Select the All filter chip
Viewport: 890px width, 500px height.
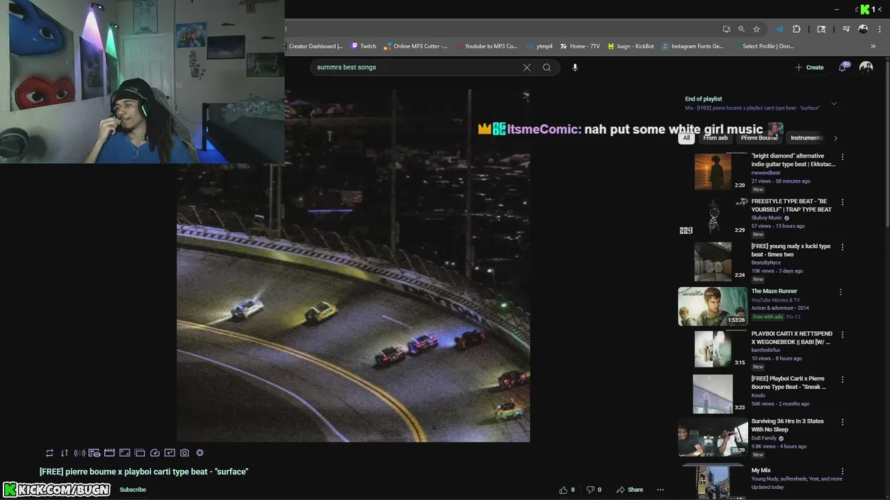[686, 137]
